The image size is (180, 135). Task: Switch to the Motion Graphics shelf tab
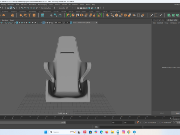pos(81,12)
